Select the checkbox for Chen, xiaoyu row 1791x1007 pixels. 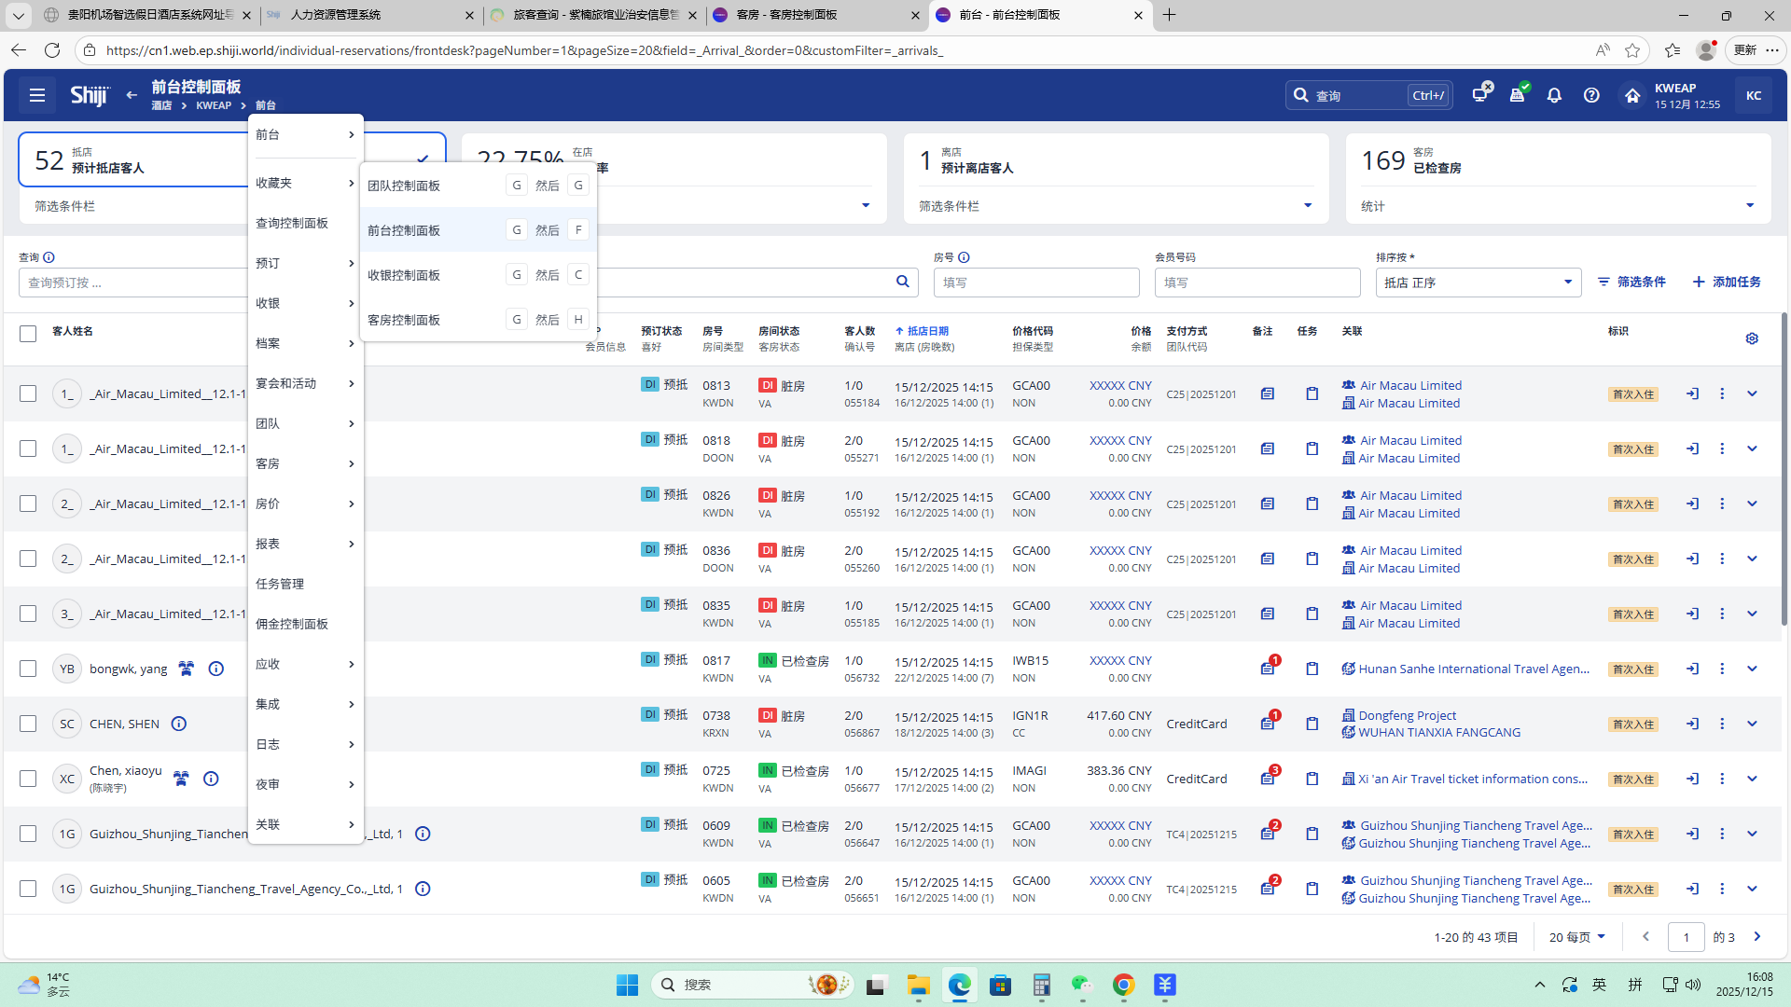point(28,779)
